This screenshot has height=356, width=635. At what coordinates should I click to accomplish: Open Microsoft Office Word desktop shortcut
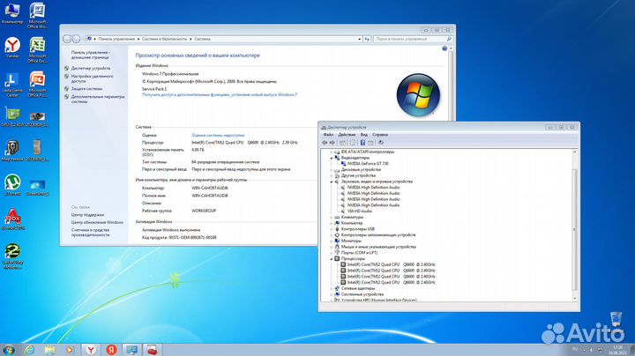37,15
